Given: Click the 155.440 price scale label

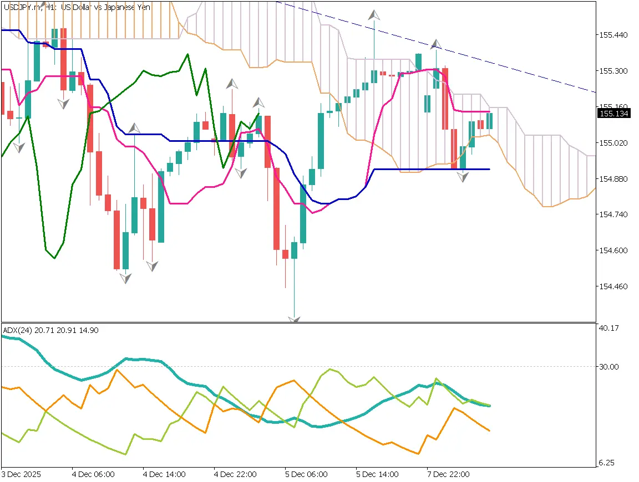Looking at the screenshot, I should pos(613,35).
